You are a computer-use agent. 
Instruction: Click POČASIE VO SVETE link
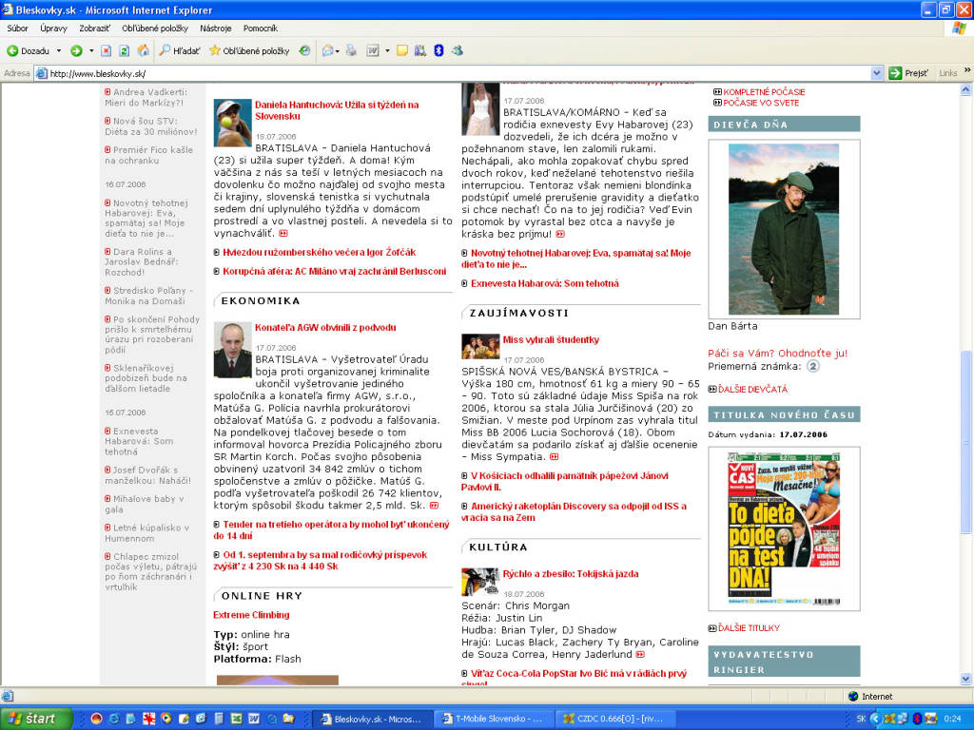(760, 103)
